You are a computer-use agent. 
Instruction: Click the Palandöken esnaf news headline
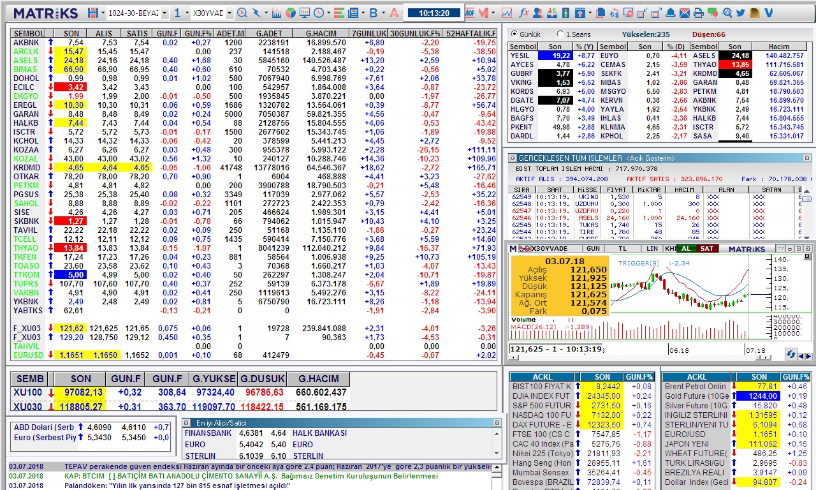(x=178, y=486)
